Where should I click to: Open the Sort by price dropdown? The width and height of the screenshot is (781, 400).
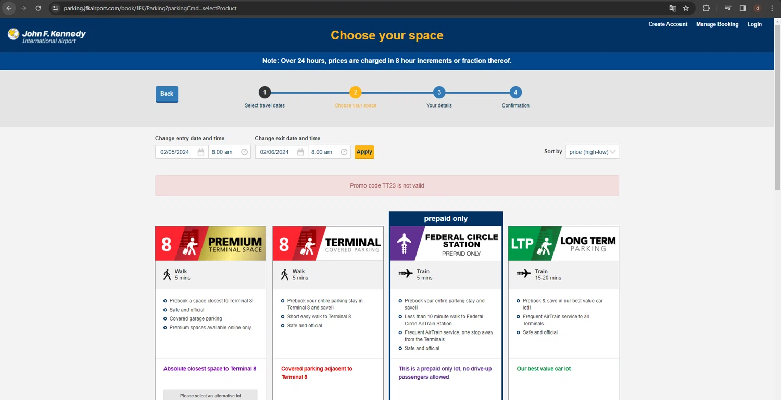(592, 152)
